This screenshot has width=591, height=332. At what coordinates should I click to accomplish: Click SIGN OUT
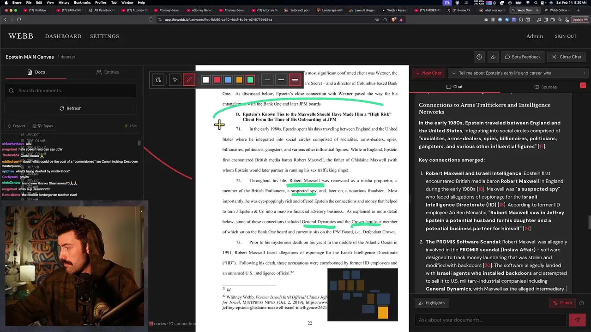click(566, 36)
